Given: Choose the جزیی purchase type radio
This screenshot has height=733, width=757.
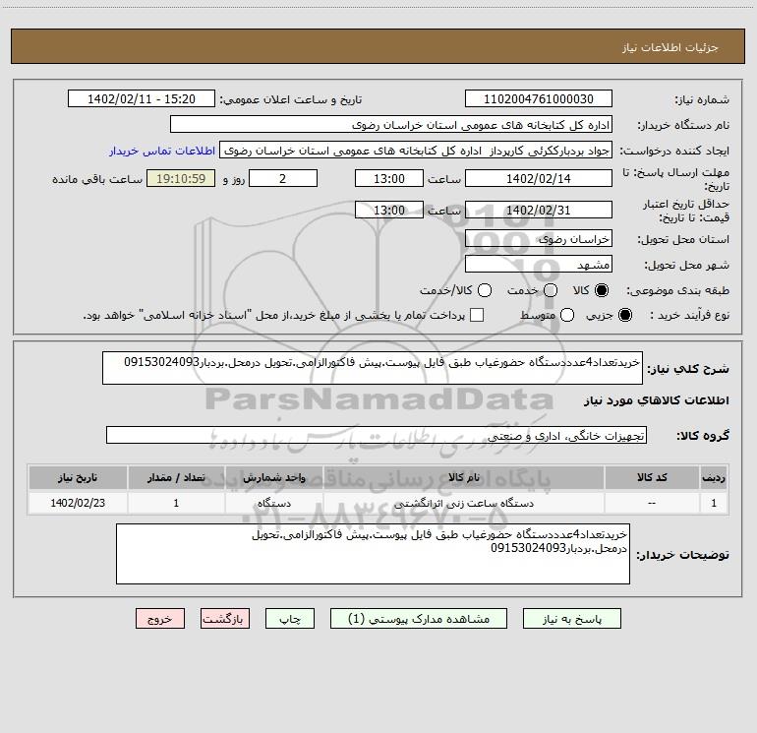Looking at the screenshot, I should 625,315.
